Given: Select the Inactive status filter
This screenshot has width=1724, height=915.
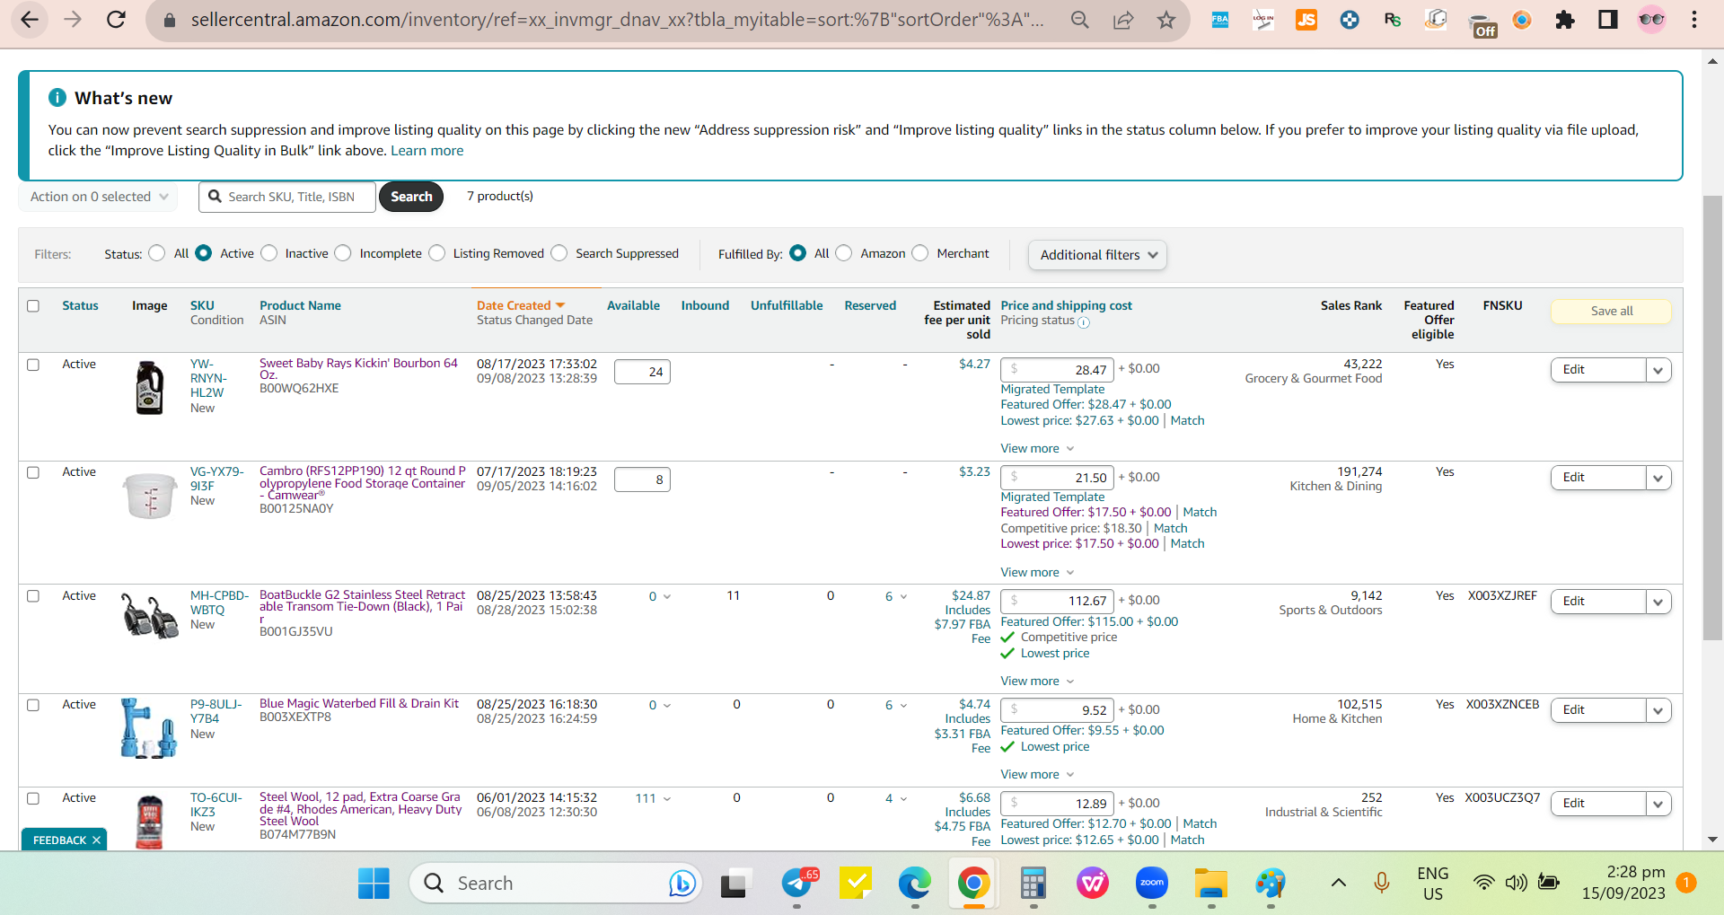Looking at the screenshot, I should (x=269, y=253).
